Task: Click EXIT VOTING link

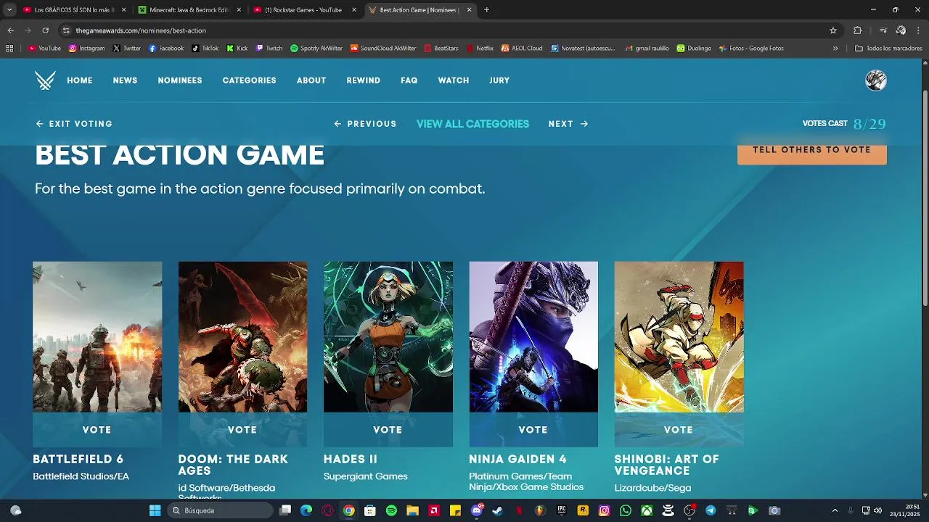Action: coord(74,124)
